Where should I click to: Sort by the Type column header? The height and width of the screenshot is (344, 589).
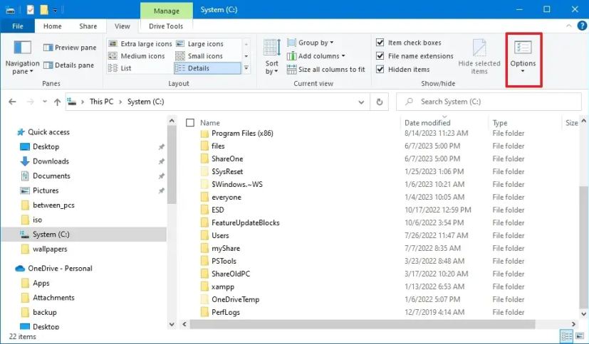click(499, 122)
